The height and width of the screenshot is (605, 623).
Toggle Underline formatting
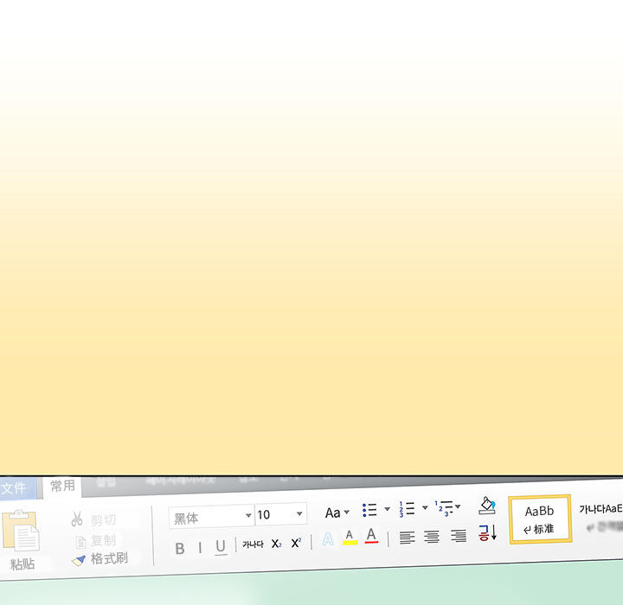[221, 546]
